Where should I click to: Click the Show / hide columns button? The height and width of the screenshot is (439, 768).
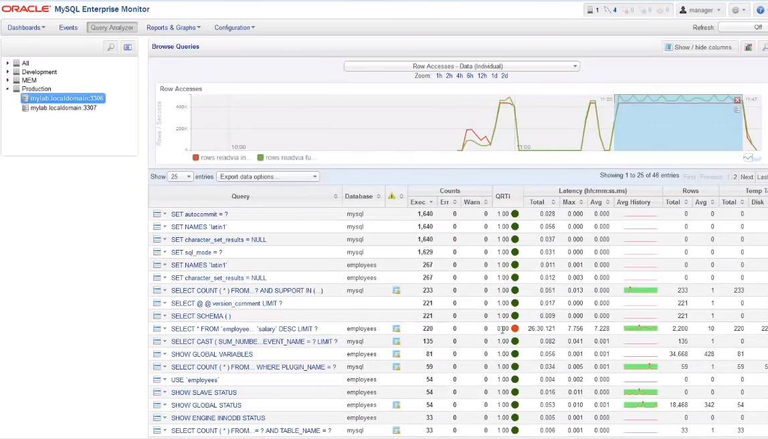tap(698, 47)
